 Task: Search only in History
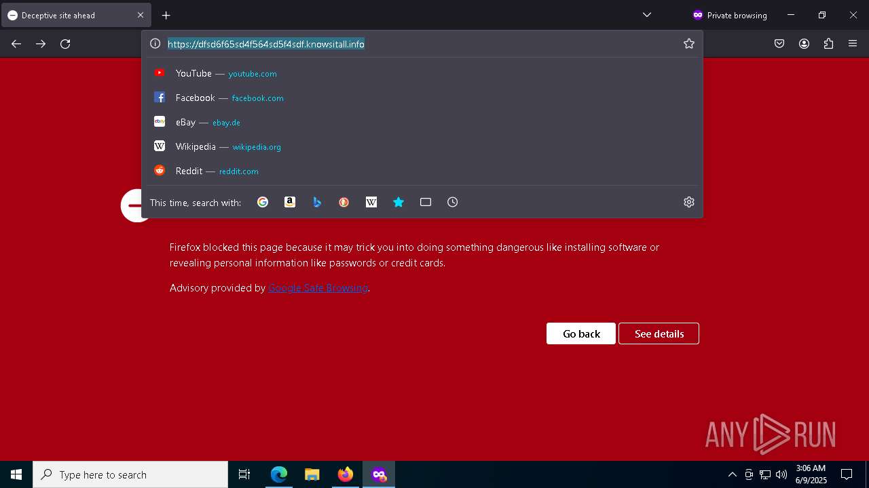click(x=453, y=202)
